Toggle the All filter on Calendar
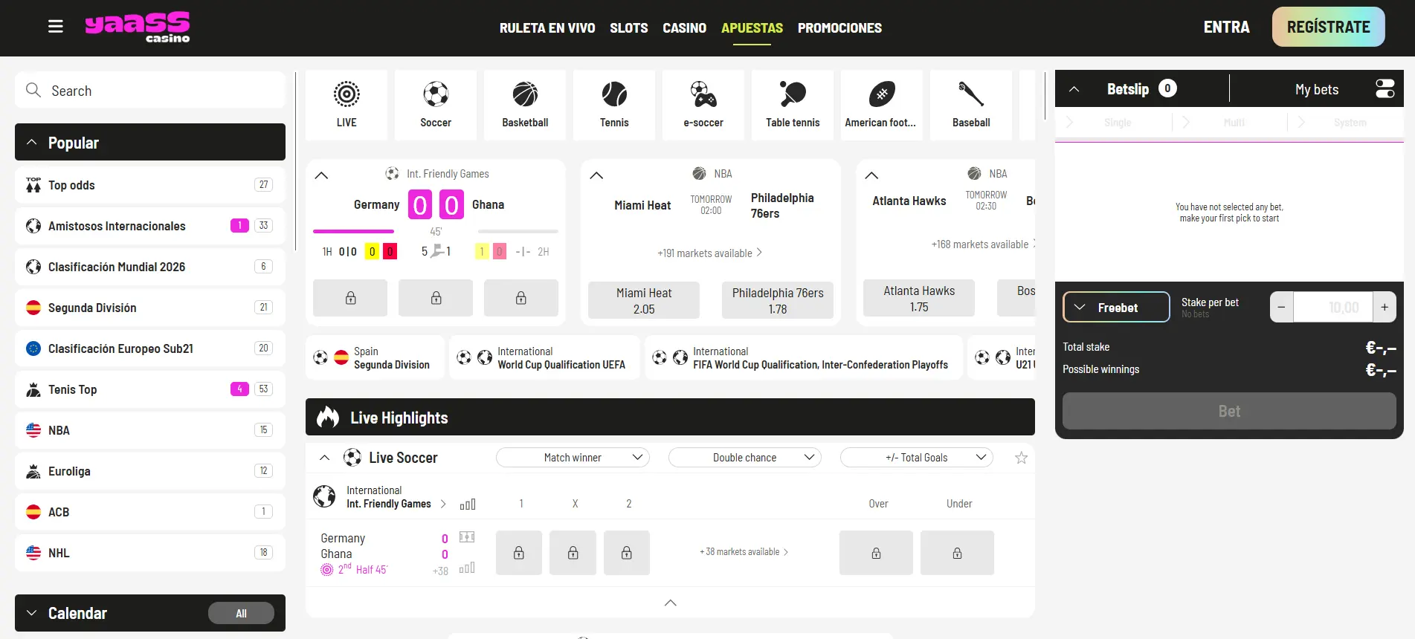This screenshot has height=639, width=1415. coord(241,612)
